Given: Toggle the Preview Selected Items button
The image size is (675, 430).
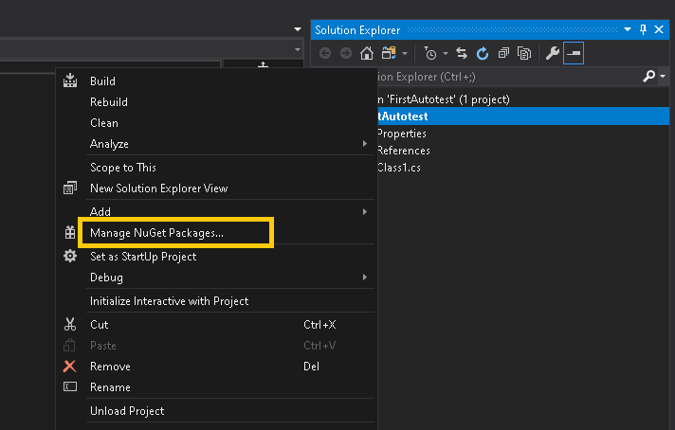Looking at the screenshot, I should [573, 53].
